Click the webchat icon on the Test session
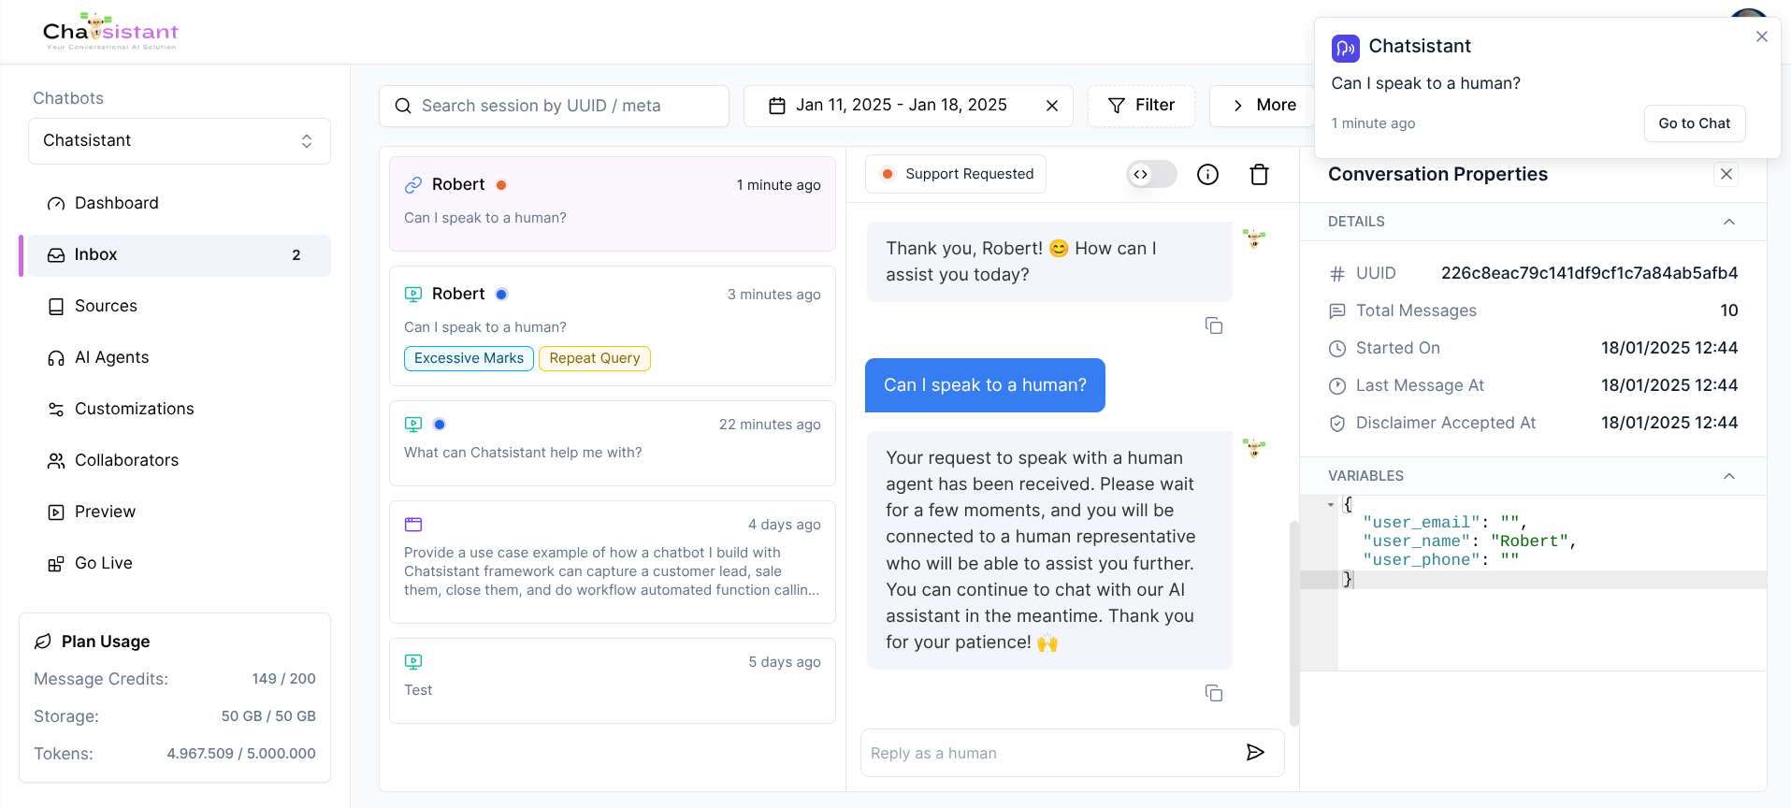Screen dimensions: 1791x808 coord(413,662)
